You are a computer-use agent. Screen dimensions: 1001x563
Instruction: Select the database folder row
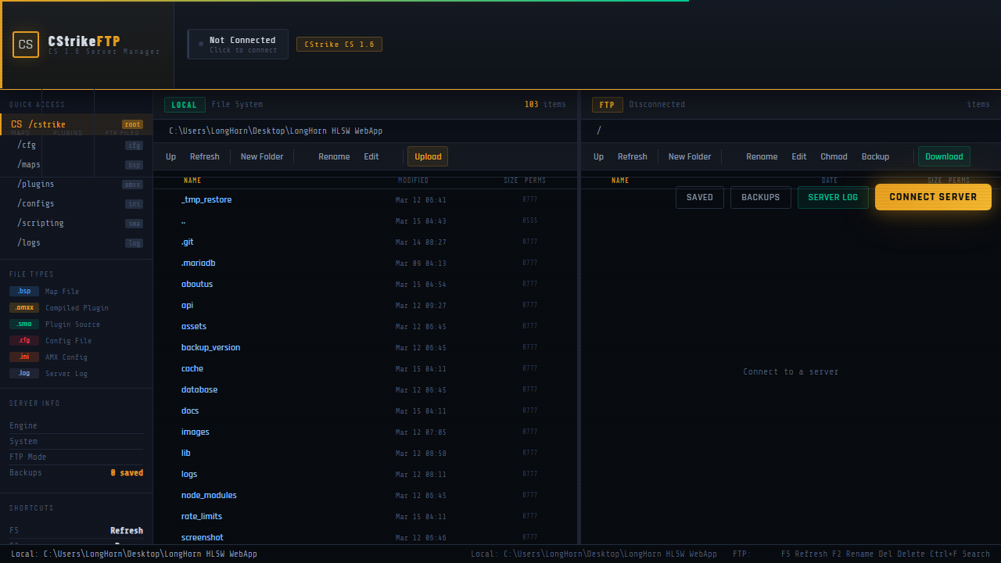tap(365, 389)
